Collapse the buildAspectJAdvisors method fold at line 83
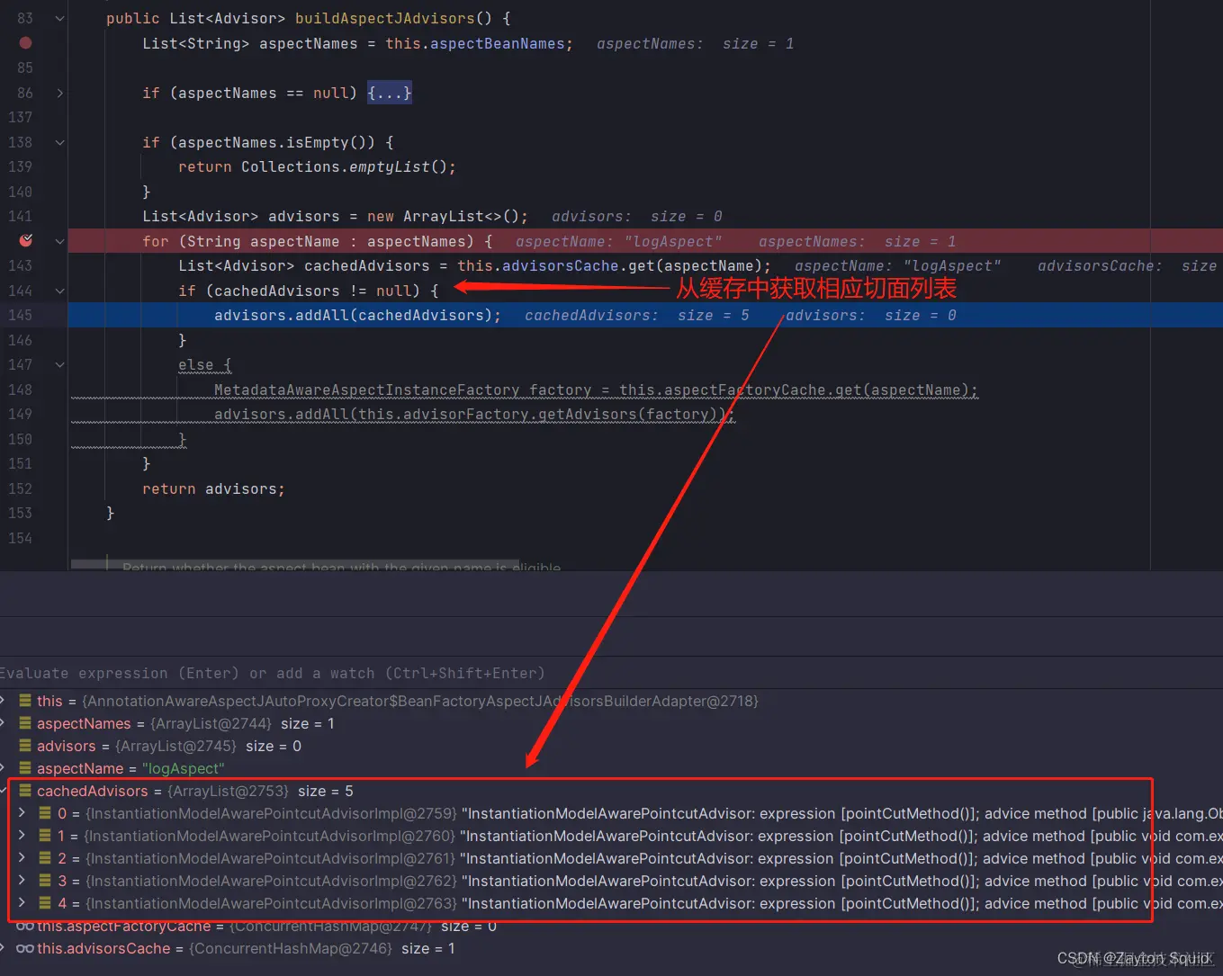1223x976 pixels. coord(59,18)
